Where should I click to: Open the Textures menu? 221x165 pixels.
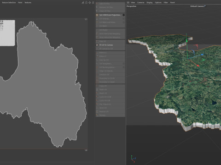[x=28, y=2]
